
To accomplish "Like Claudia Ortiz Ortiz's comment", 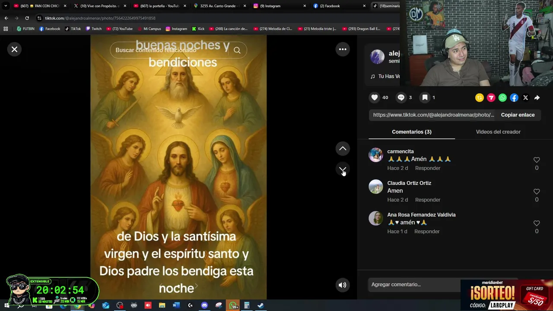I will click(x=537, y=191).
